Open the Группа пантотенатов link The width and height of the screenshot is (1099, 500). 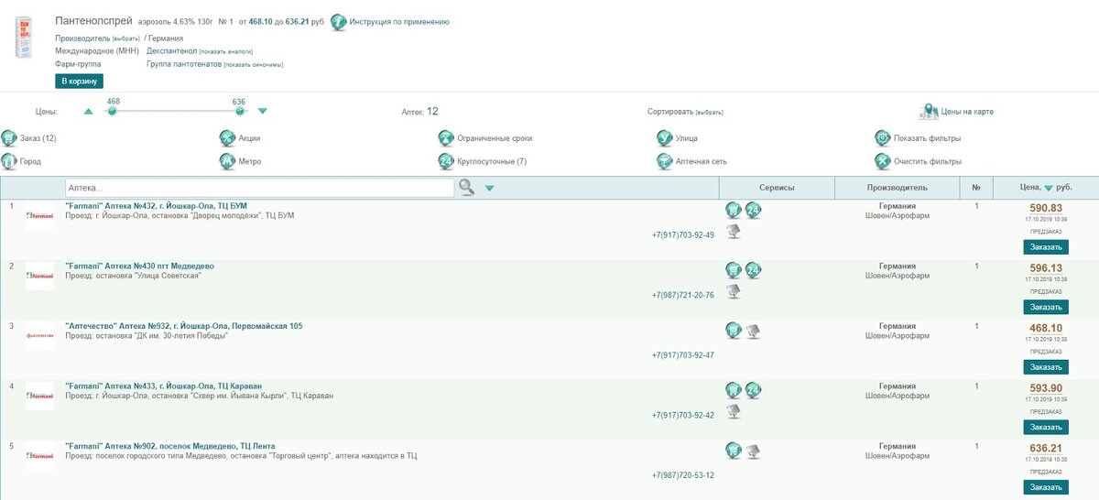coord(184,65)
